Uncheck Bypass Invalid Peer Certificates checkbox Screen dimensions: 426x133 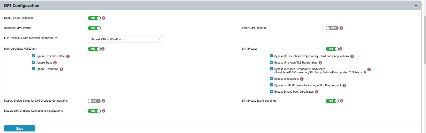point(272,91)
